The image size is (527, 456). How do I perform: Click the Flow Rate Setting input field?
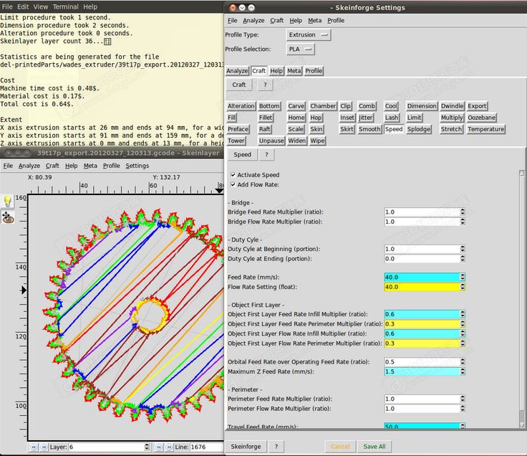click(x=421, y=287)
